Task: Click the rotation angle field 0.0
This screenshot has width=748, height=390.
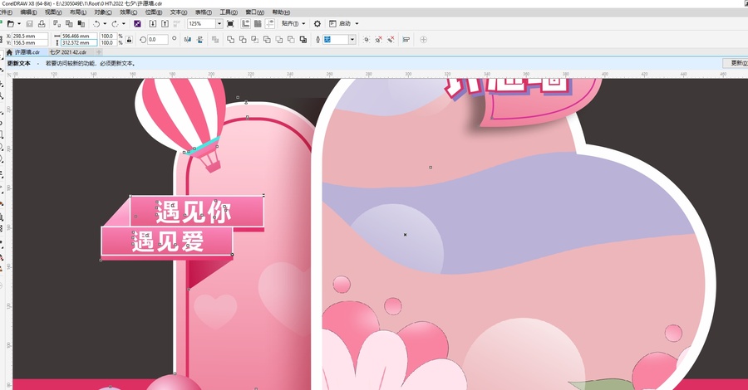Action: coord(157,40)
